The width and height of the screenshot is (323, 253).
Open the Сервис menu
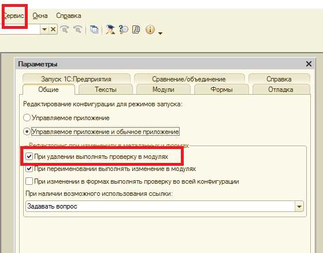coord(14,16)
